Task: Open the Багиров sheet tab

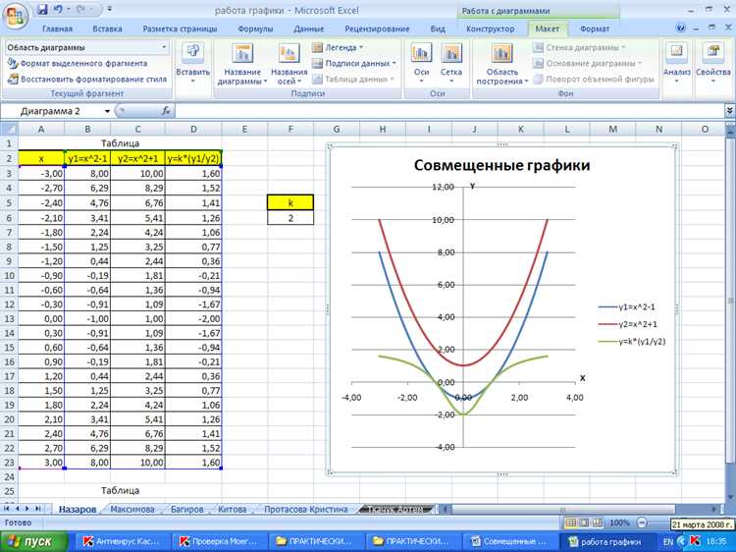Action: [x=186, y=509]
